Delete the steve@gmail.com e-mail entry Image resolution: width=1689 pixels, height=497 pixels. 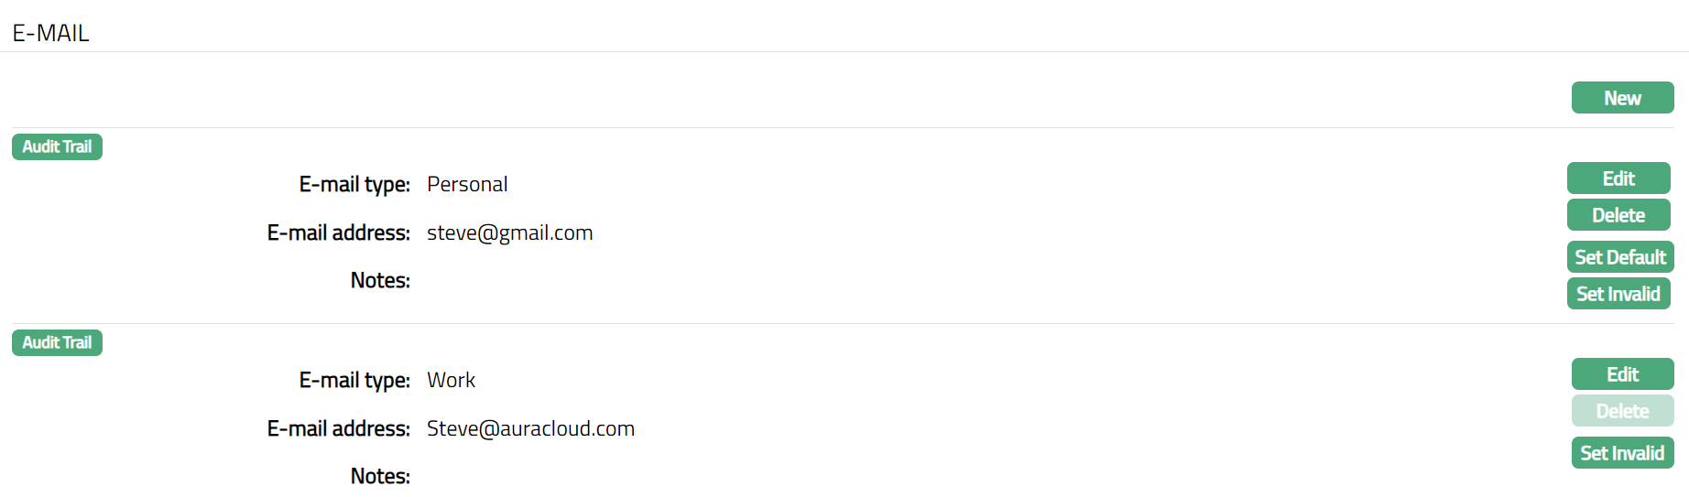click(x=1618, y=215)
